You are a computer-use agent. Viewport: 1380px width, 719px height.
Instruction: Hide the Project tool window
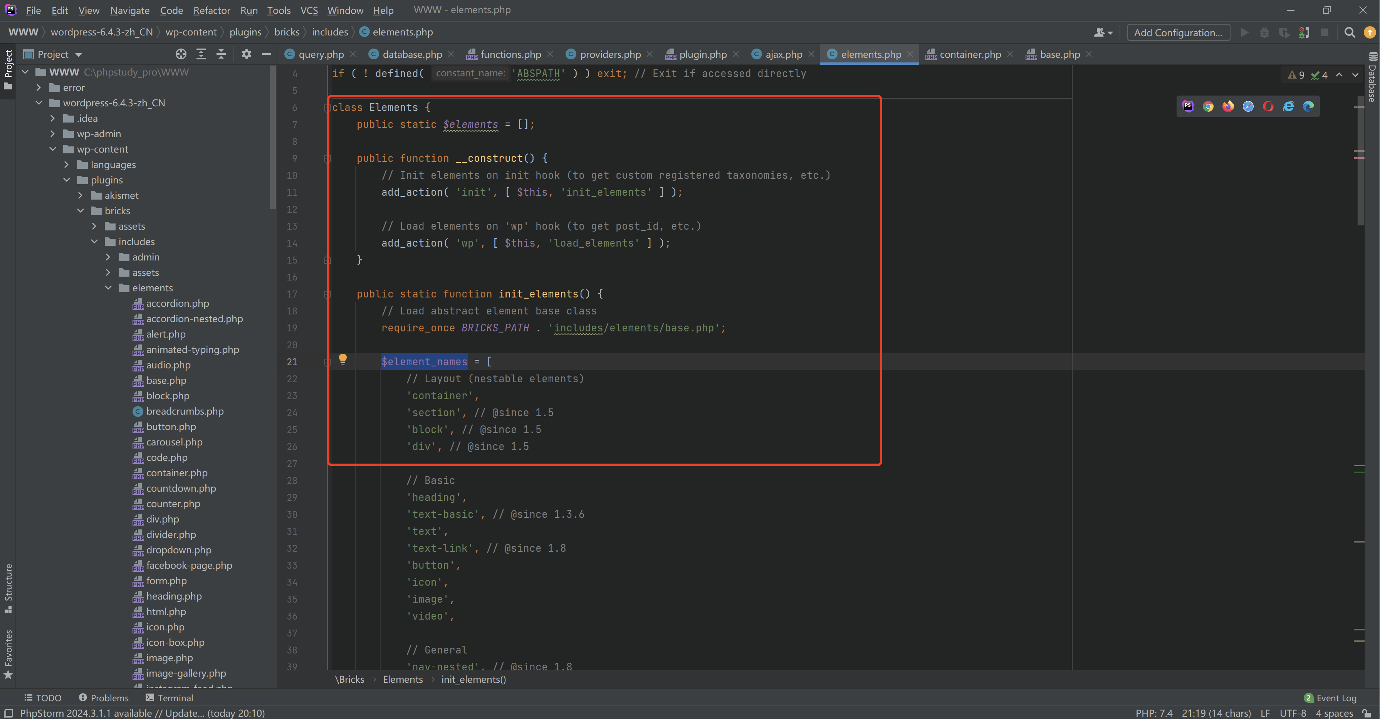(x=266, y=54)
